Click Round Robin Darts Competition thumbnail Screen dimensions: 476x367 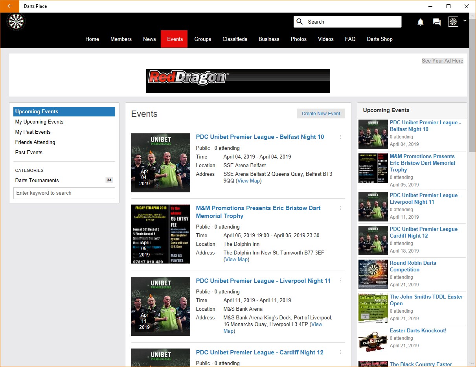[x=373, y=275]
